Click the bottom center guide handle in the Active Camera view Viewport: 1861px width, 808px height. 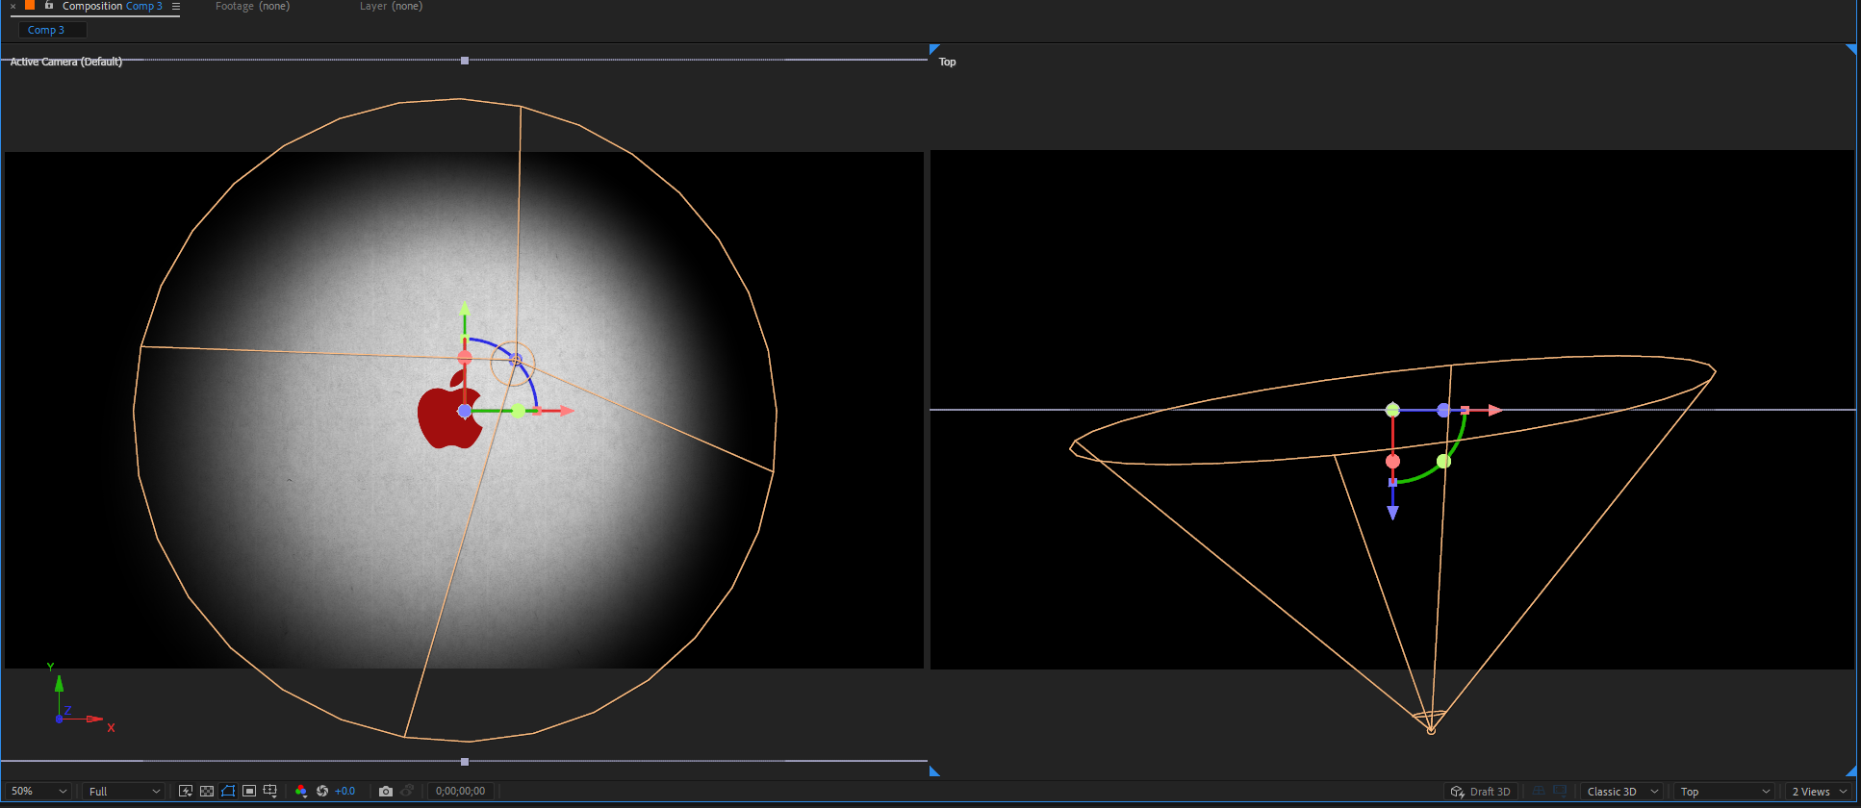tap(465, 762)
